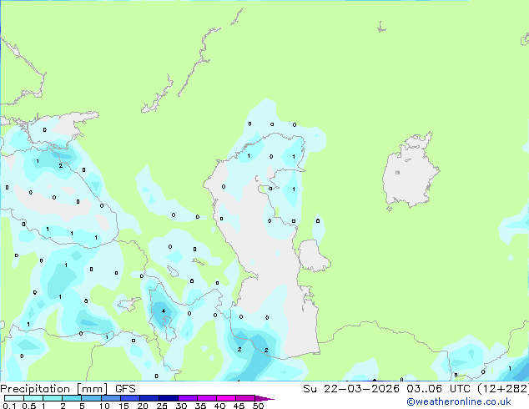This screenshot has width=529, height=409.
Task: Click the 20–25 mm dark blue swatch
Action: (149, 398)
